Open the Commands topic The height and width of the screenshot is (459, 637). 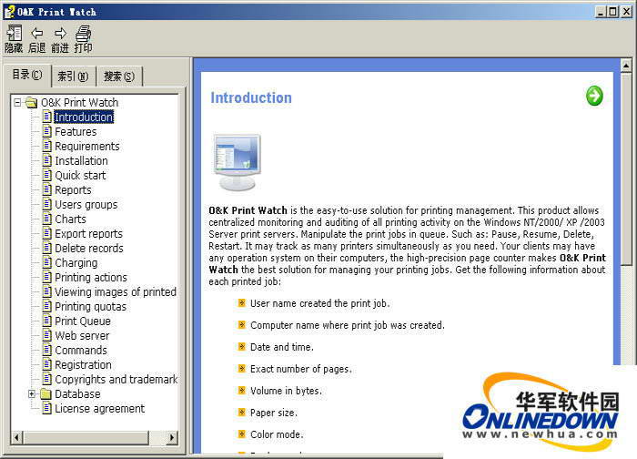click(81, 350)
